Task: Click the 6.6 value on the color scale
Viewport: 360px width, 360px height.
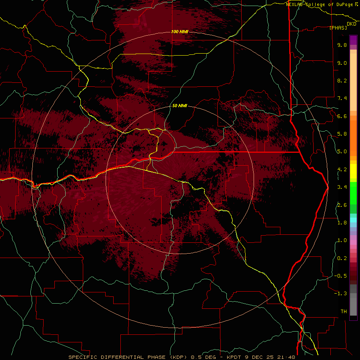Action: pos(342,116)
